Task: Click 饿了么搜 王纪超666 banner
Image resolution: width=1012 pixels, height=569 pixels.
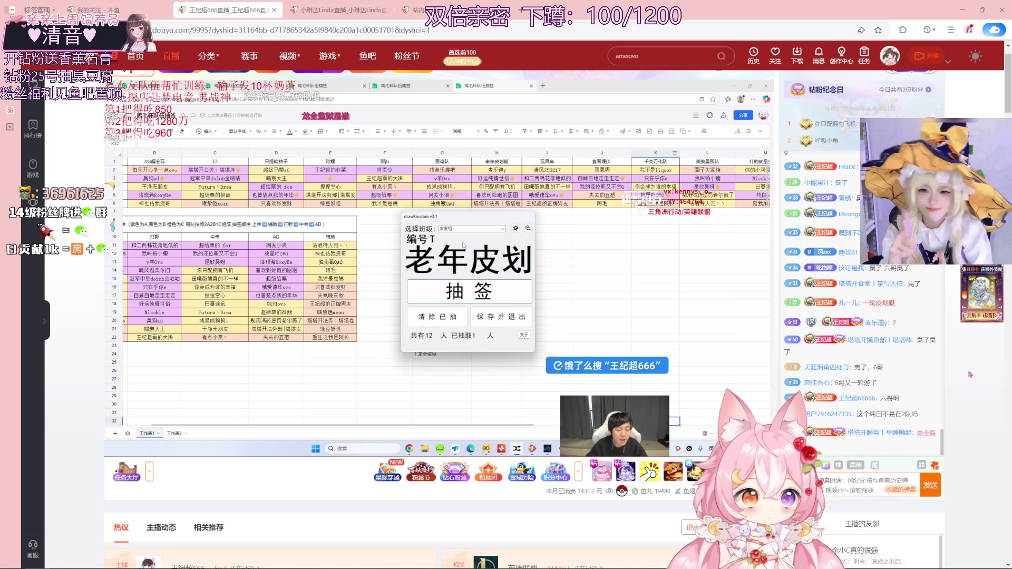Action: [607, 366]
